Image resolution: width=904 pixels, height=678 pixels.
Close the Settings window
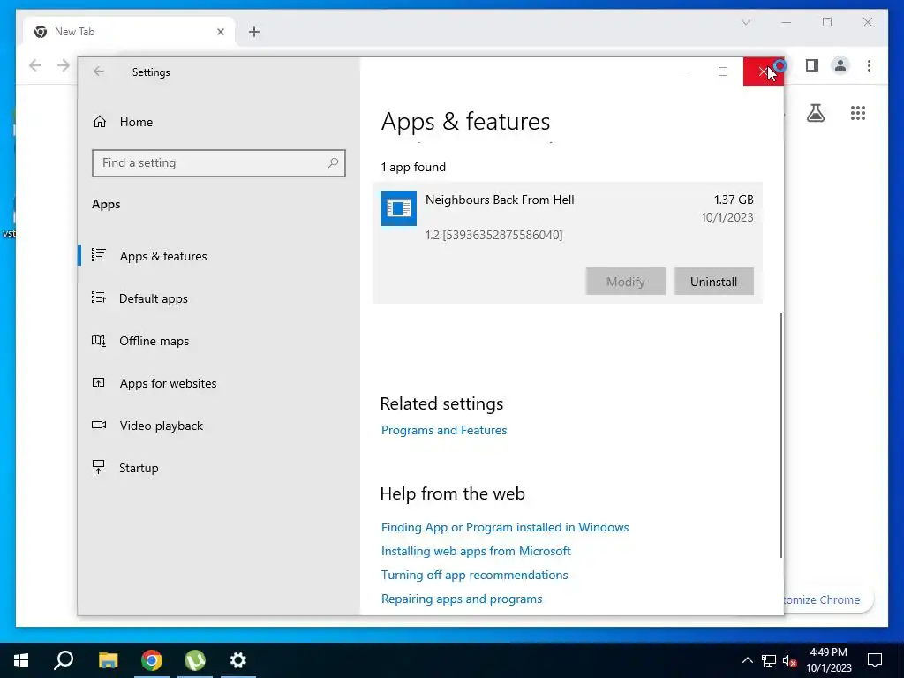(764, 72)
